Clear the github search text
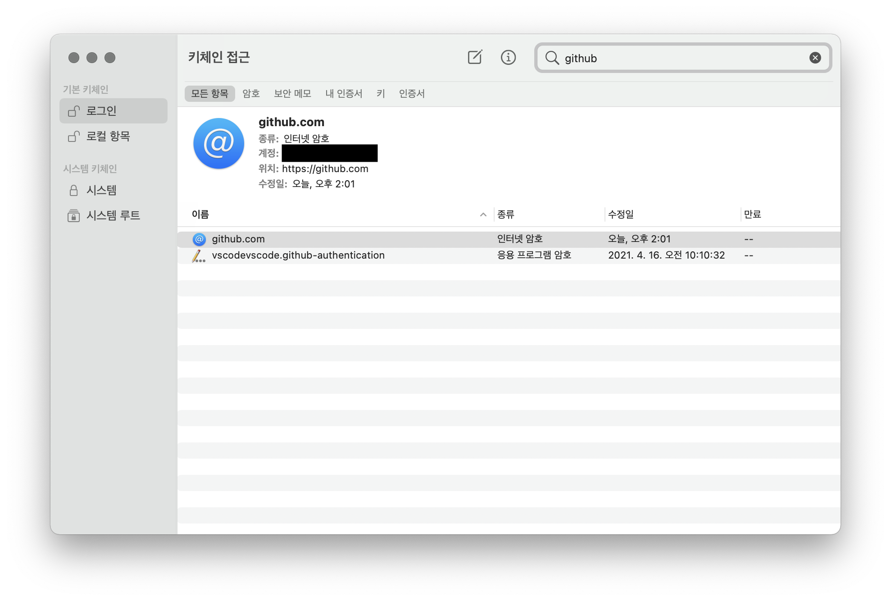Screen dimensions: 891x601 coord(815,58)
